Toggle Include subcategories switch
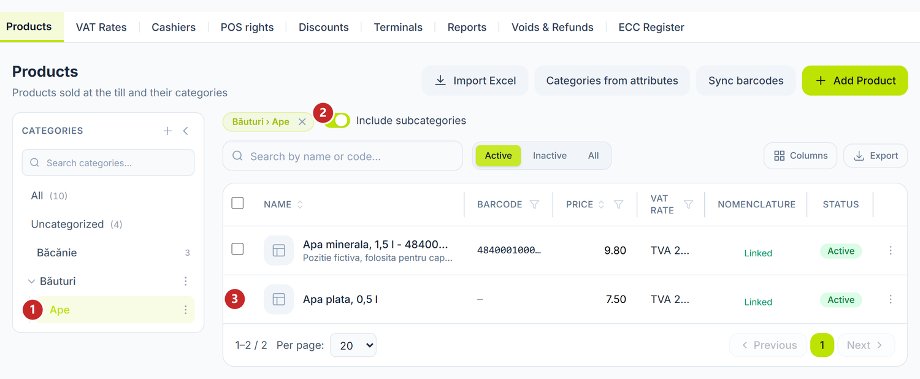 (337, 121)
